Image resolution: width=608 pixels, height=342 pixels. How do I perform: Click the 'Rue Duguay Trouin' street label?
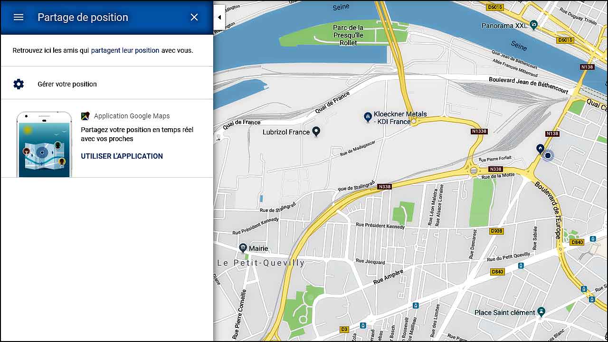[578, 16]
